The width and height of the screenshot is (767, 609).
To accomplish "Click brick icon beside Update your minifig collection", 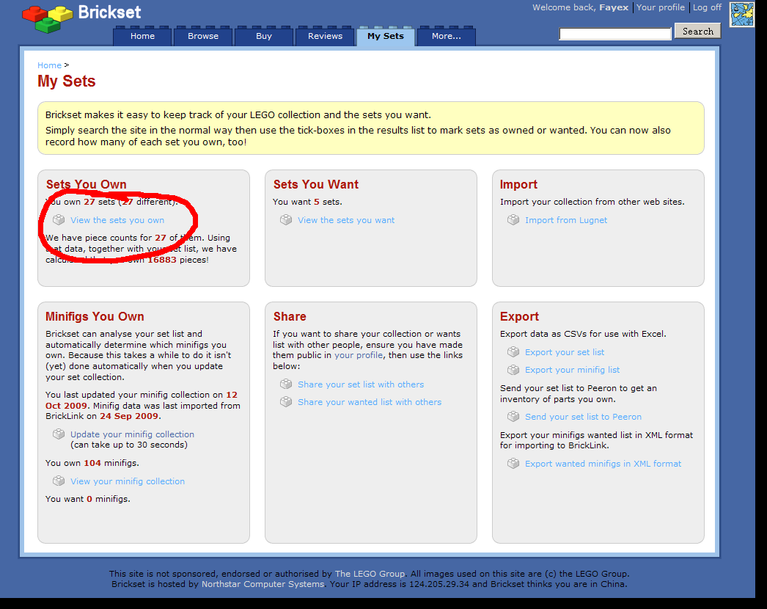I will (59, 434).
